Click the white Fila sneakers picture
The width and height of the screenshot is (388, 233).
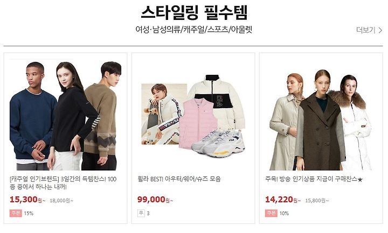[x=219, y=143]
